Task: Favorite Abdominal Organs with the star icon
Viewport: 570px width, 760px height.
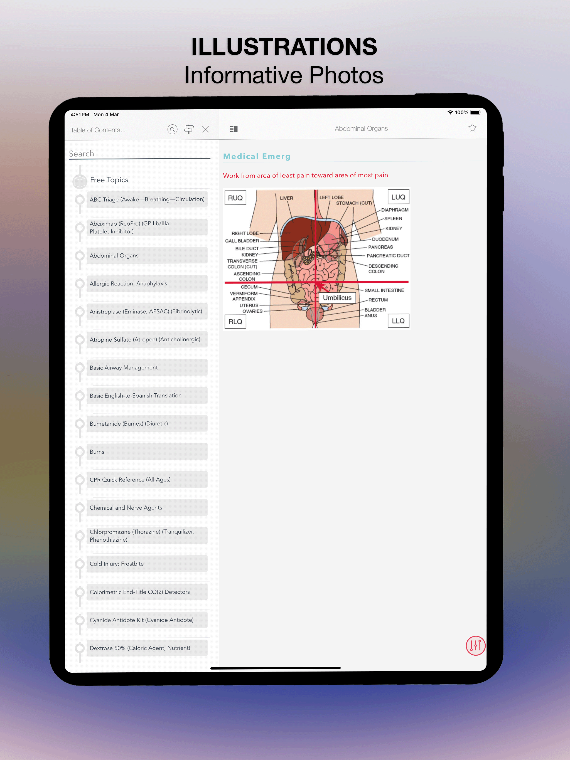Action: (x=472, y=128)
